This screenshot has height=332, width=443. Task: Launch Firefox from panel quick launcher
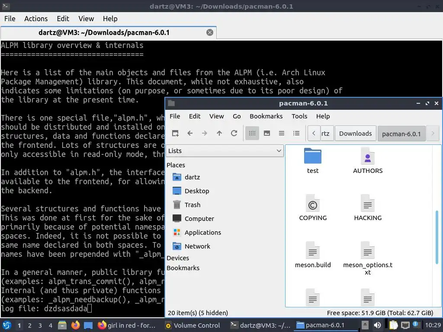(75, 326)
